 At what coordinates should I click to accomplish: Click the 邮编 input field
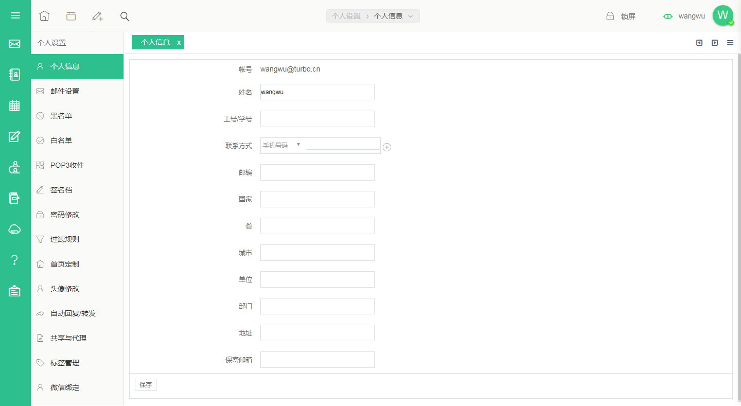(317, 172)
